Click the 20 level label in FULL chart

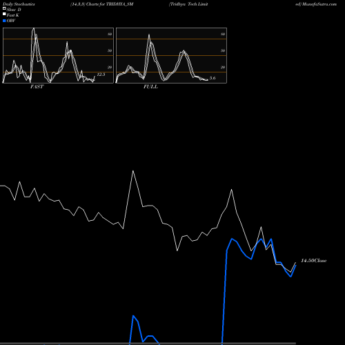(223, 67)
